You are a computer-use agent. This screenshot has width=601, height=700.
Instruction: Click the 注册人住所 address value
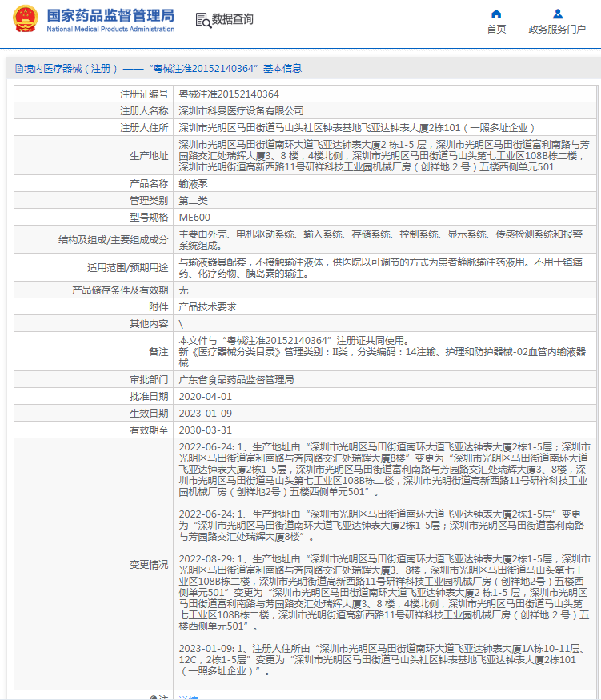pos(357,128)
